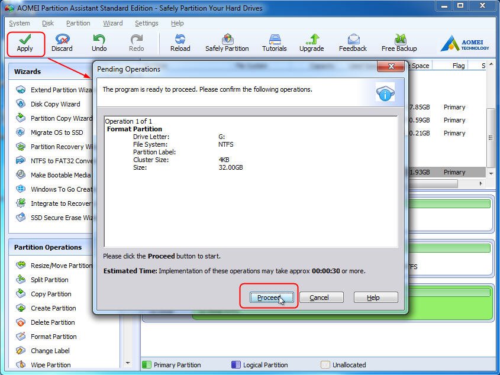
Task: Click the Logical Partition legend swatch
Action: (236, 364)
